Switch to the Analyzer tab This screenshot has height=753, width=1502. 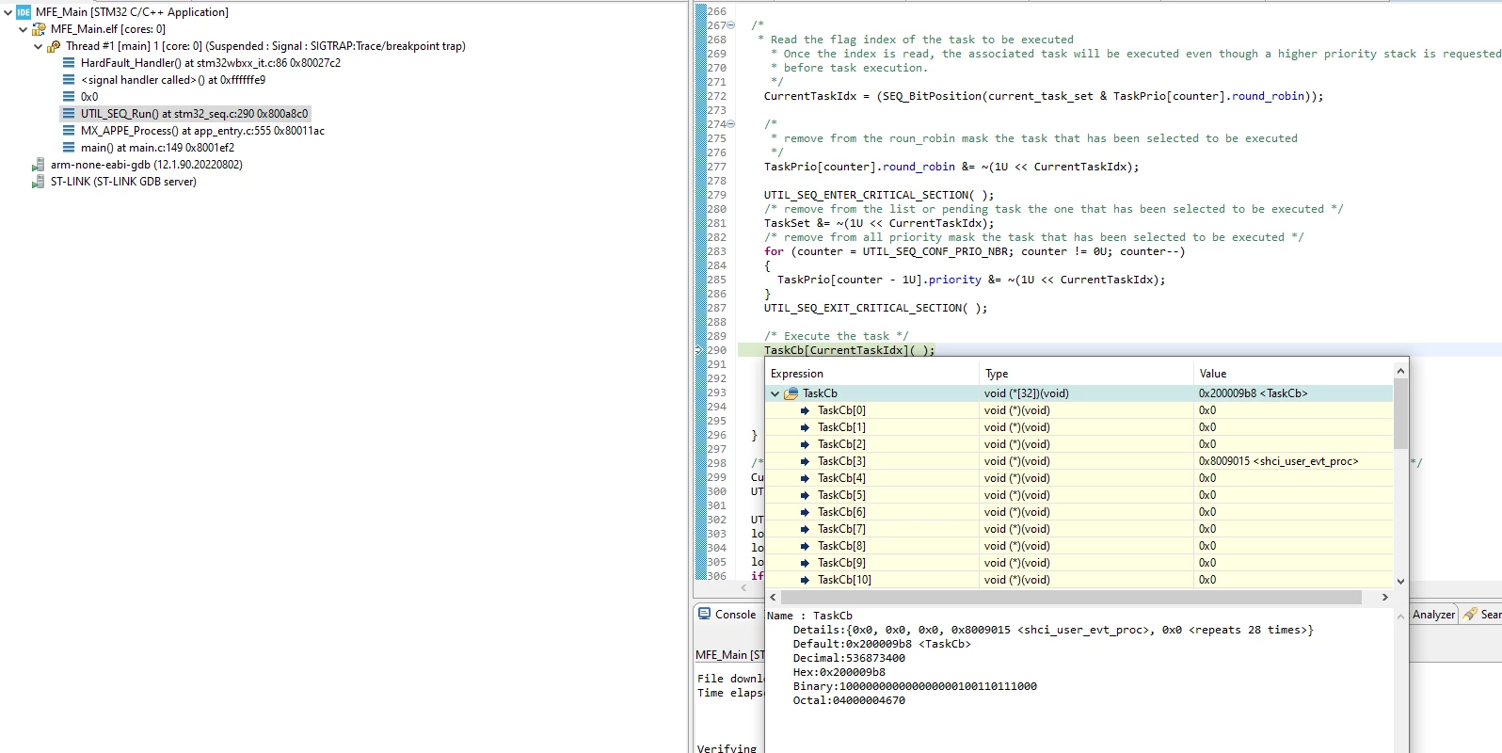[x=1433, y=615]
